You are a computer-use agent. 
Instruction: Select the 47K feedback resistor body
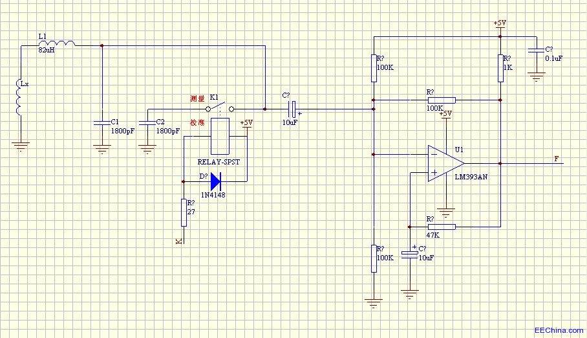coord(442,227)
